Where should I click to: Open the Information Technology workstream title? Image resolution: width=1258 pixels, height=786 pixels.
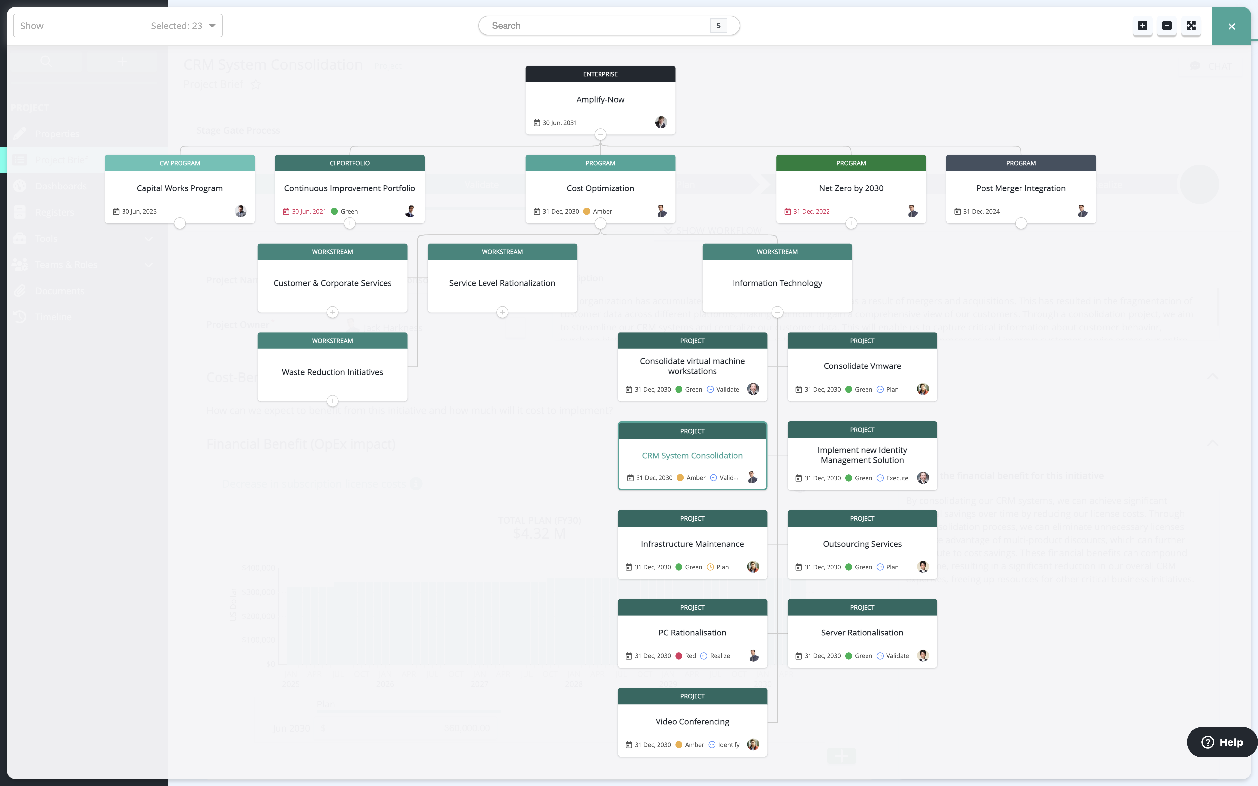777,283
